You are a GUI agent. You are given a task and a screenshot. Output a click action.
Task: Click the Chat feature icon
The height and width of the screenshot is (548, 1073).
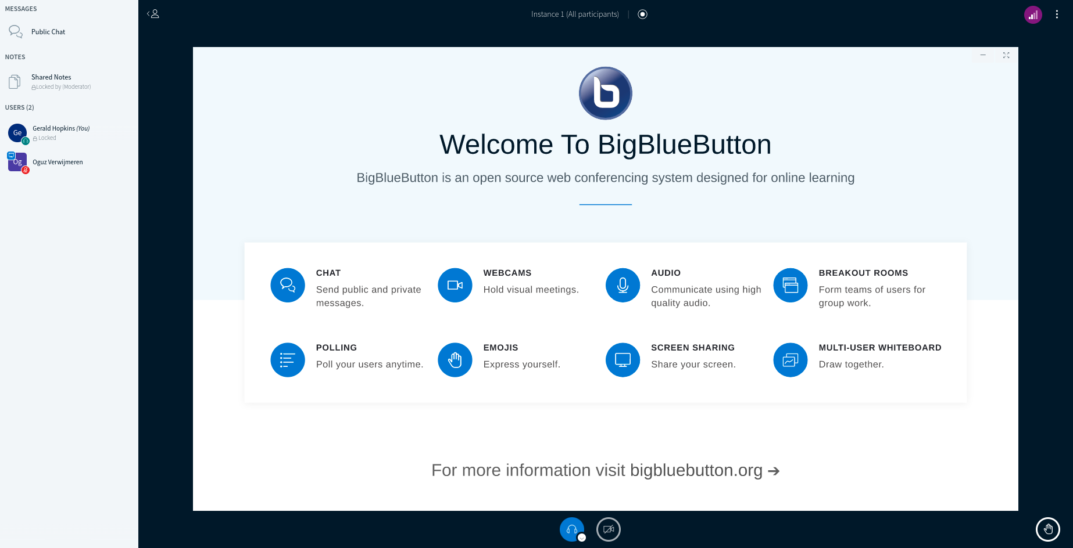point(288,285)
